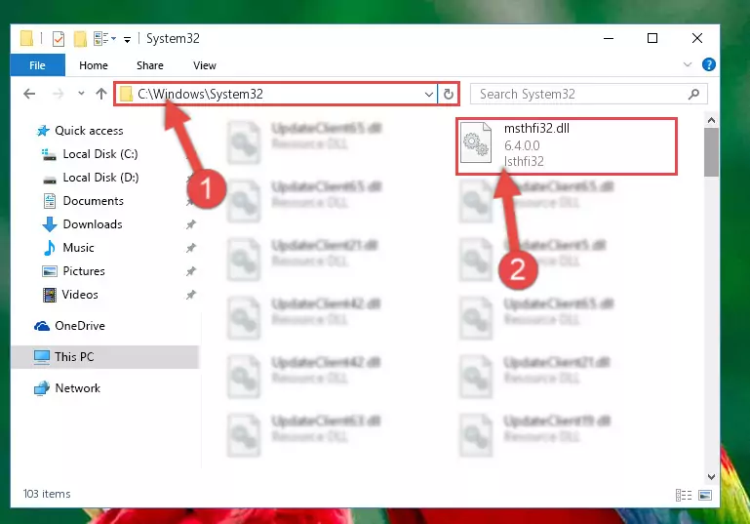Open Local Disk (C:) in sidebar
Image resolution: width=750 pixels, height=524 pixels.
tap(100, 154)
